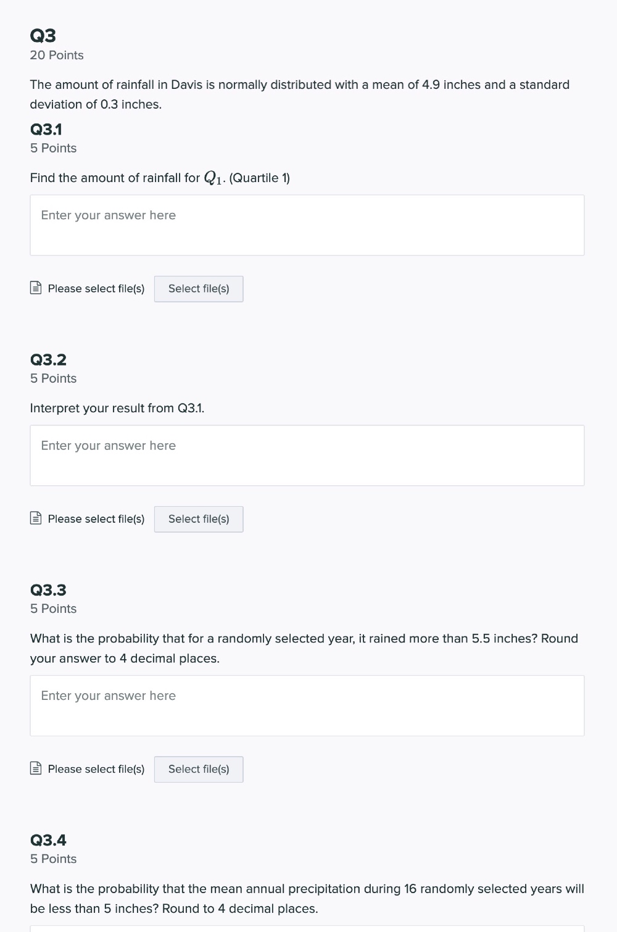Click the document icon under Q3.3
This screenshot has height=932, width=617.
36,768
